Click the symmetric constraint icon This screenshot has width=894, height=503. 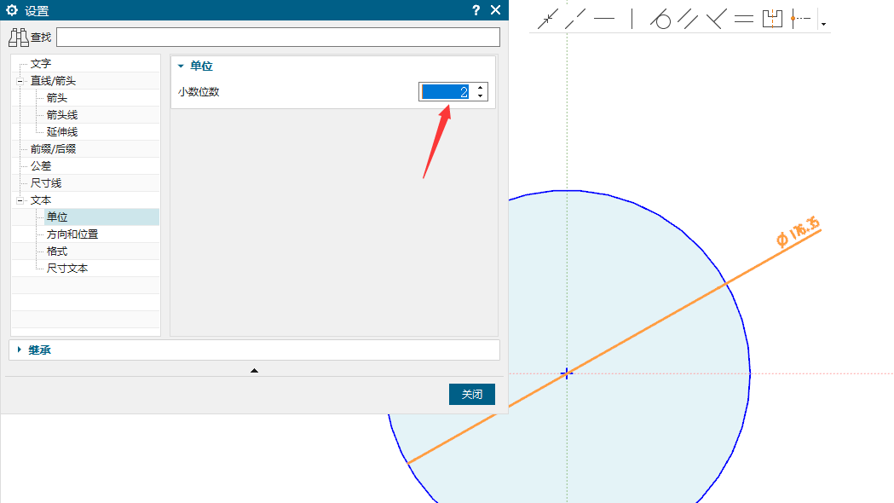tap(772, 18)
